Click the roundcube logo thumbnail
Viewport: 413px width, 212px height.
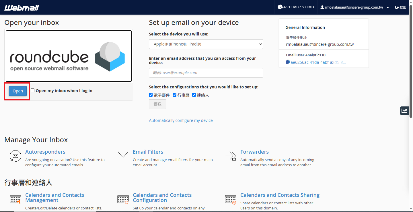click(69, 56)
